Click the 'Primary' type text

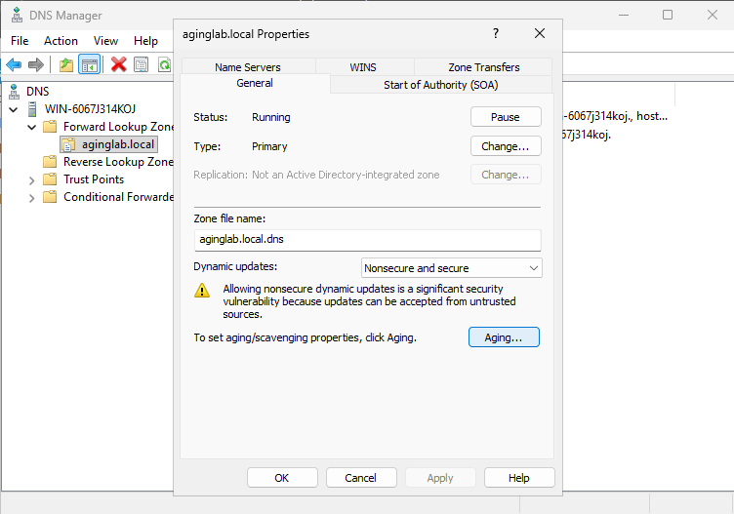pos(269,146)
